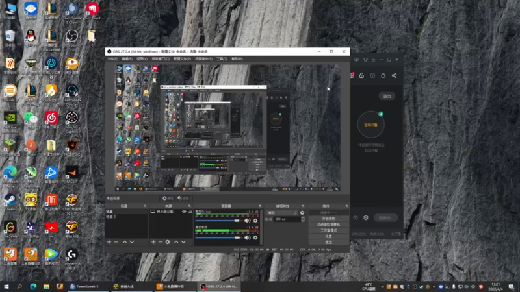The width and height of the screenshot is (520, 292).
Task: Add a new scene with the plus icon
Action: click(109, 242)
